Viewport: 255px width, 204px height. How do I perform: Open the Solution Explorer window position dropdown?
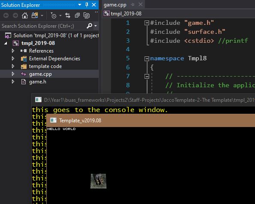80,5
